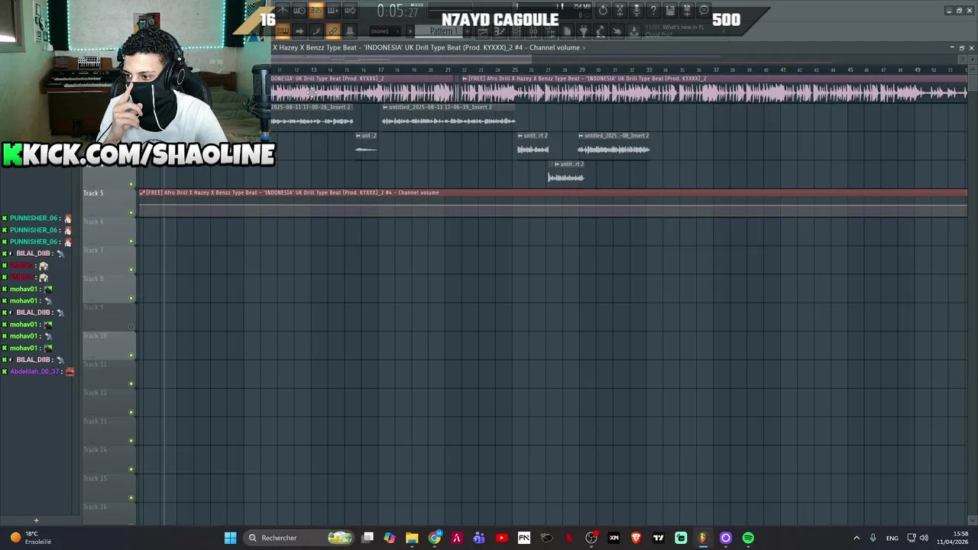
Task: Click the floppy disk save icon
Action: pos(670,10)
